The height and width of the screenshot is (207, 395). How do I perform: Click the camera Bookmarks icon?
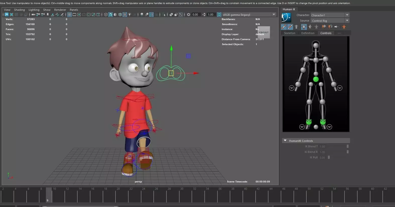48,15
